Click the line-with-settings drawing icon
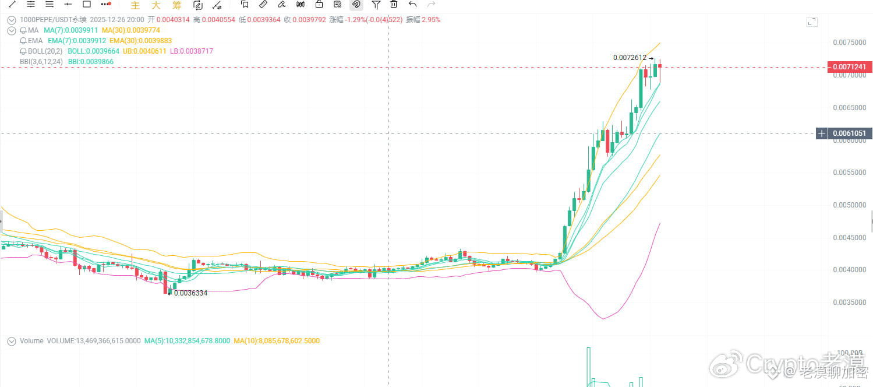 [217, 5]
